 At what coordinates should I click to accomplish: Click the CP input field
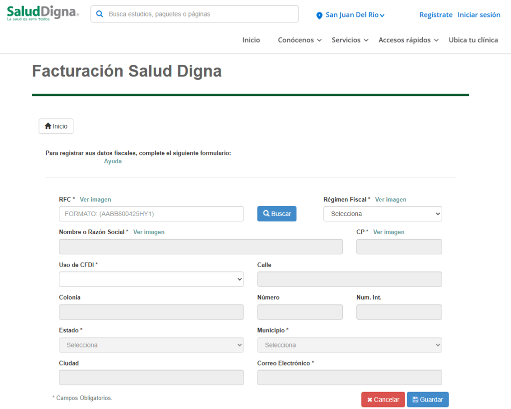click(399, 247)
